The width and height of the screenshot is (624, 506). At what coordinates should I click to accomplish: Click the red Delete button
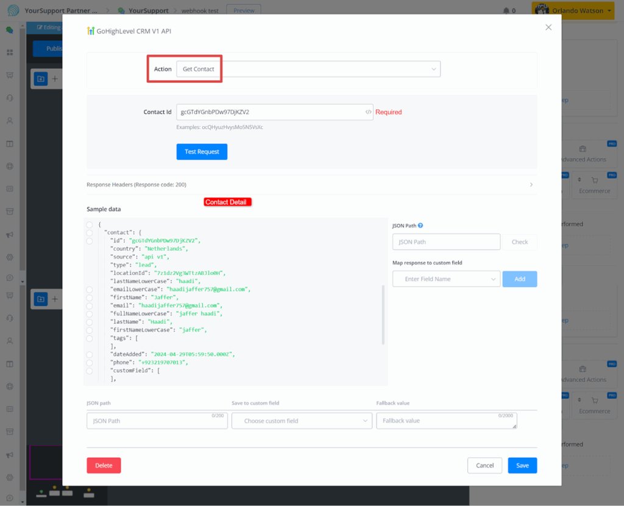point(104,465)
